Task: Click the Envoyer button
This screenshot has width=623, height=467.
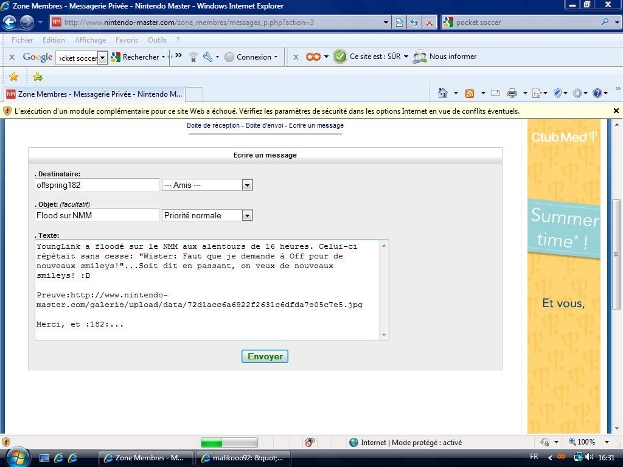Action: (x=265, y=356)
